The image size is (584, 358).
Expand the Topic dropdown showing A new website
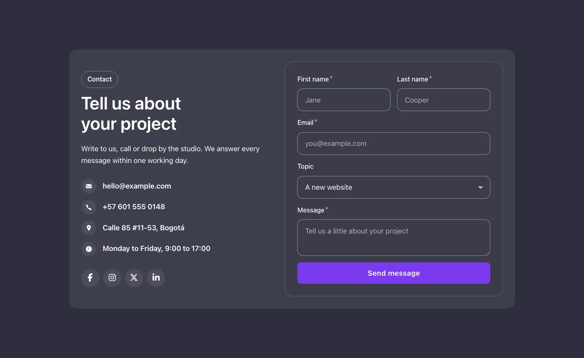pyautogui.click(x=393, y=187)
